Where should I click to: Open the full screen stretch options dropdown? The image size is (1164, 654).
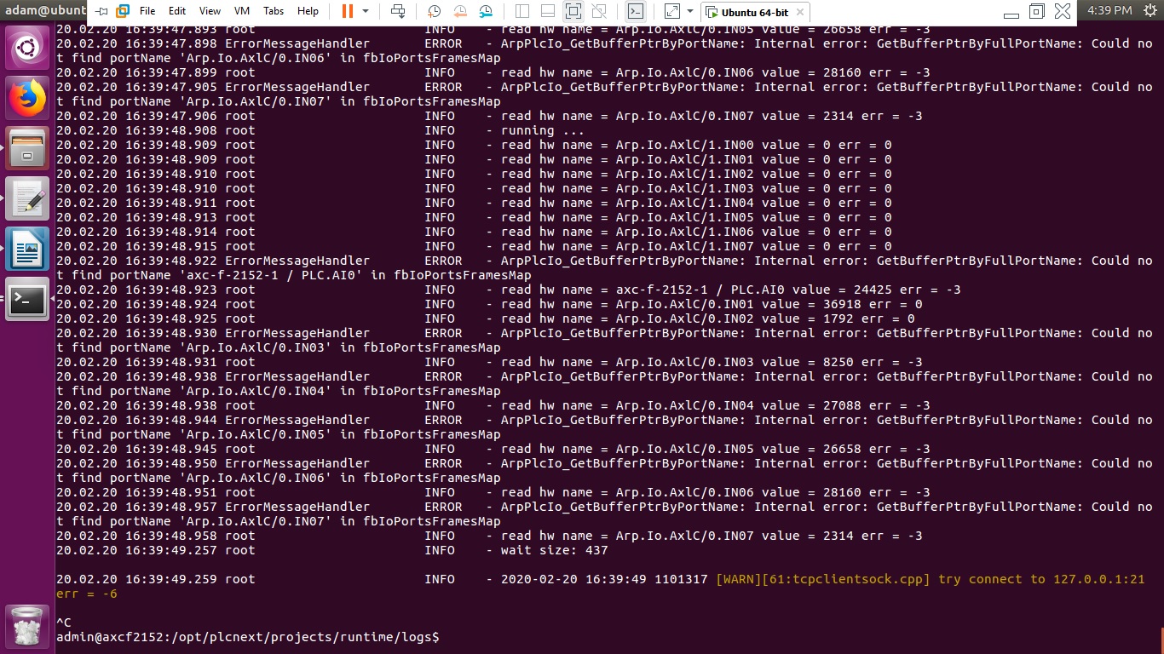[x=689, y=11]
